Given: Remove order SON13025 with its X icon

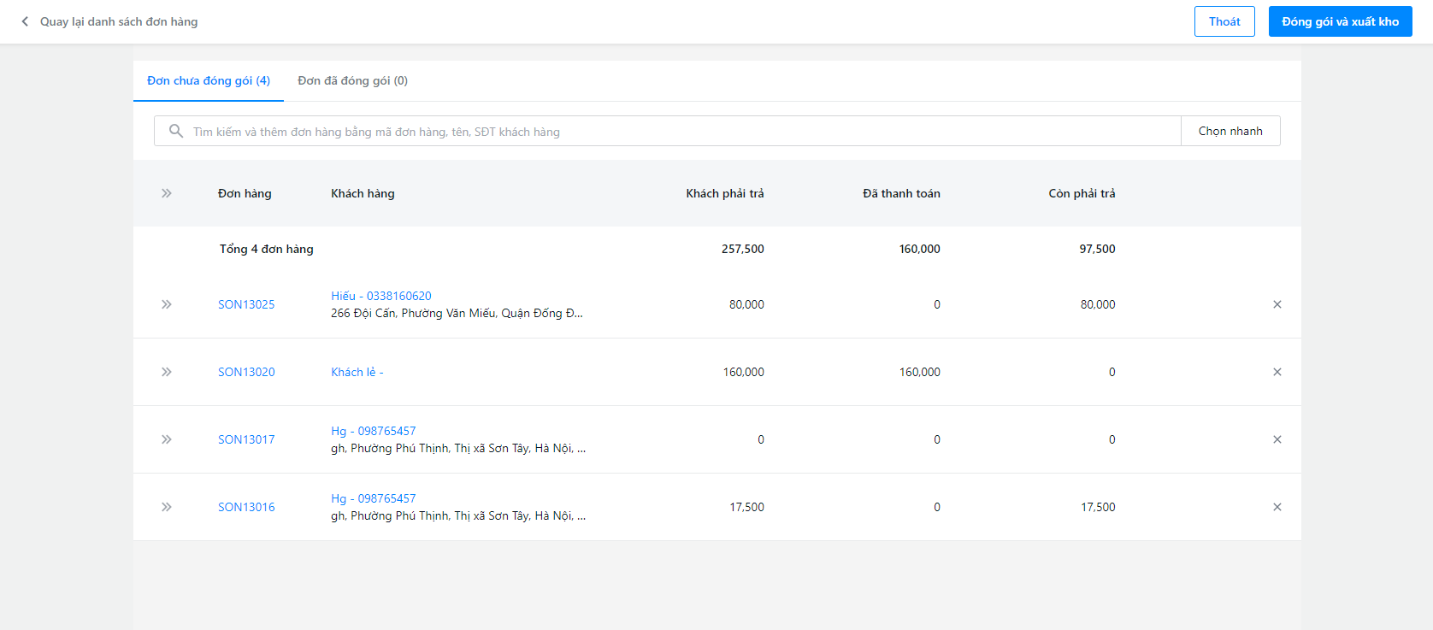Looking at the screenshot, I should tap(1277, 304).
